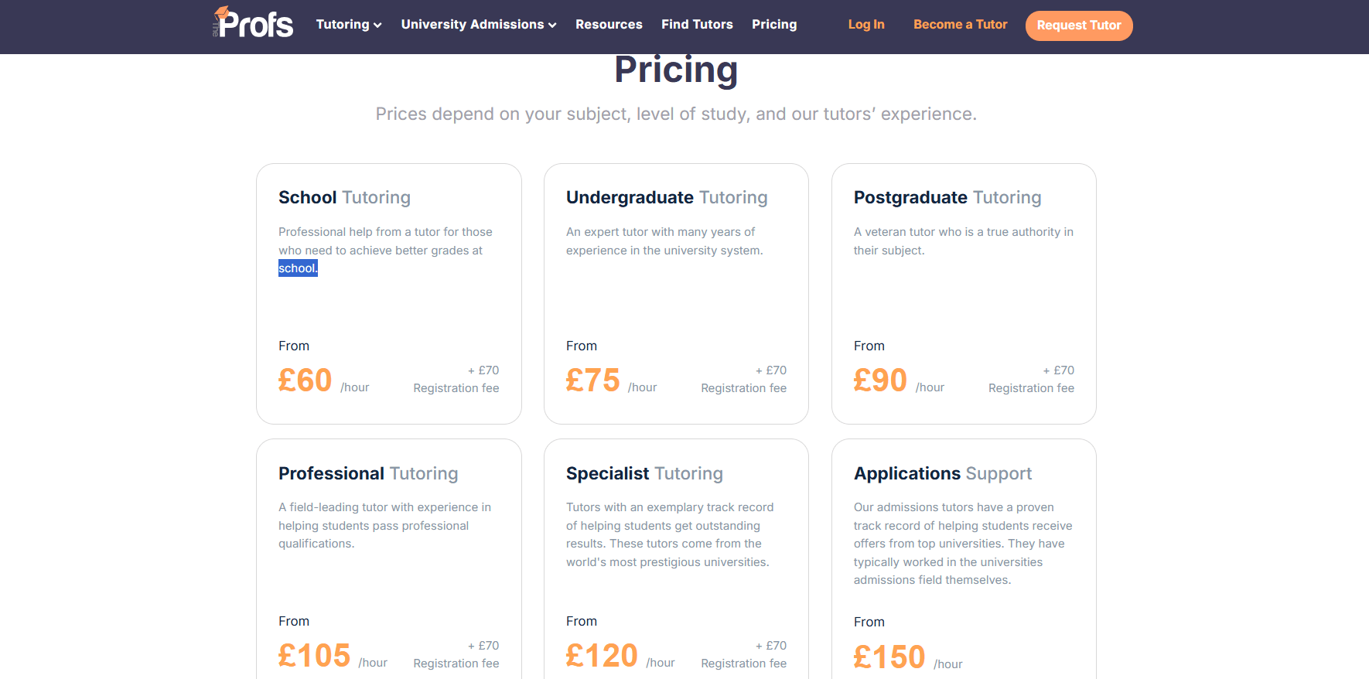Click the highlighted word "school."
1369x679 pixels.
298,268
